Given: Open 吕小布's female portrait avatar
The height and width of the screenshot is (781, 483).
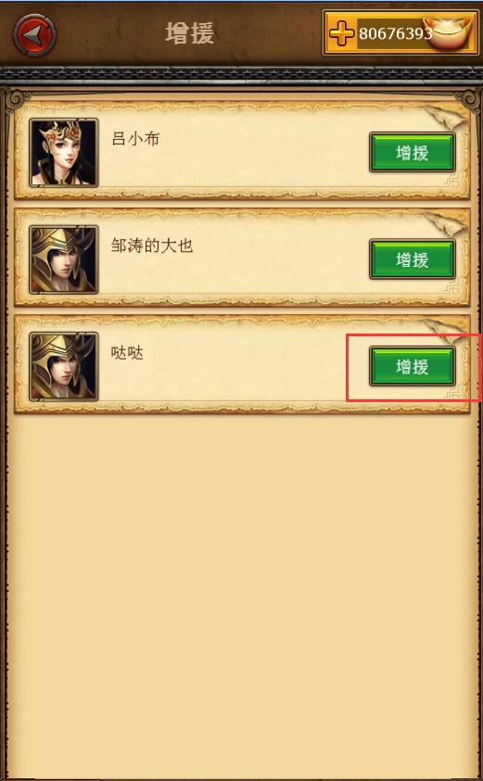Looking at the screenshot, I should (64, 153).
